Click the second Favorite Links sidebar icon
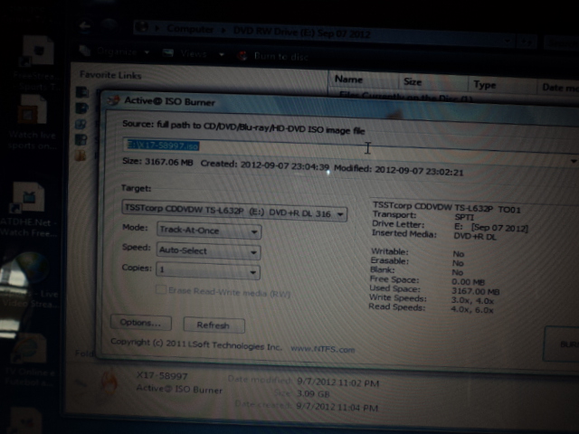The height and width of the screenshot is (434, 579). 81,108
